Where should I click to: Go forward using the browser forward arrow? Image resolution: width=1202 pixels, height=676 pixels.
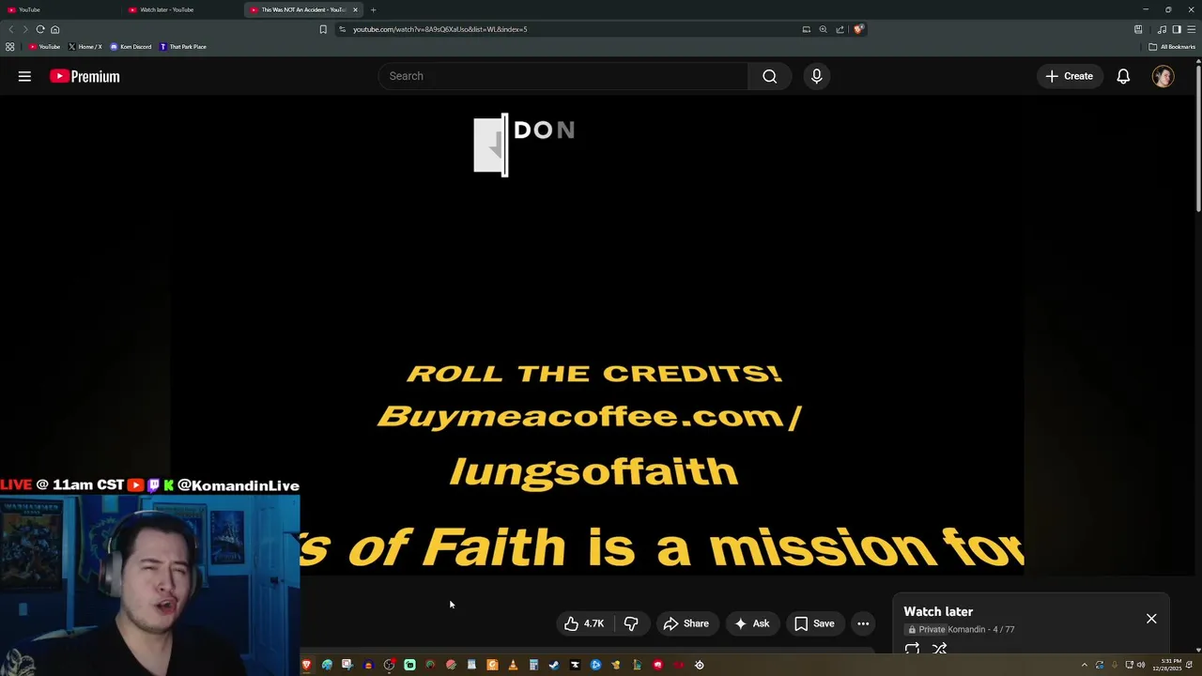(x=25, y=29)
